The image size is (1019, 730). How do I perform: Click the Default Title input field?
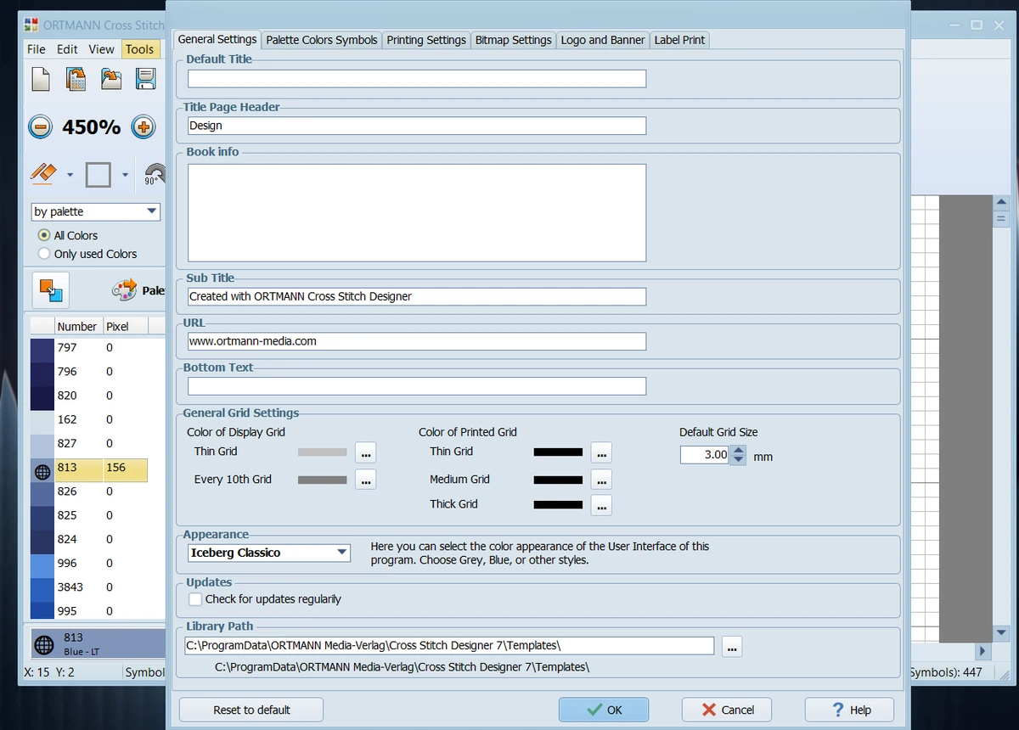417,79
